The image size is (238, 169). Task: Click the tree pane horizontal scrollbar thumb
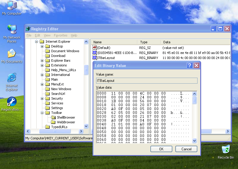(x=55, y=131)
